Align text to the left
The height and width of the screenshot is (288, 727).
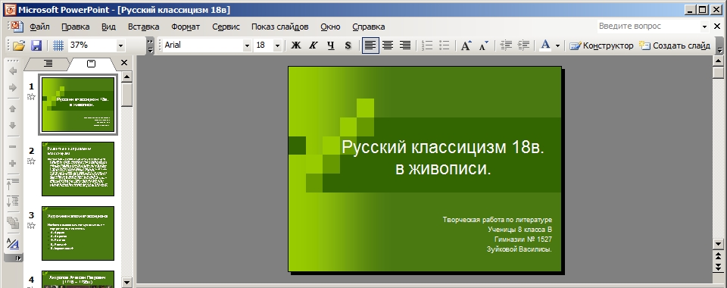370,45
